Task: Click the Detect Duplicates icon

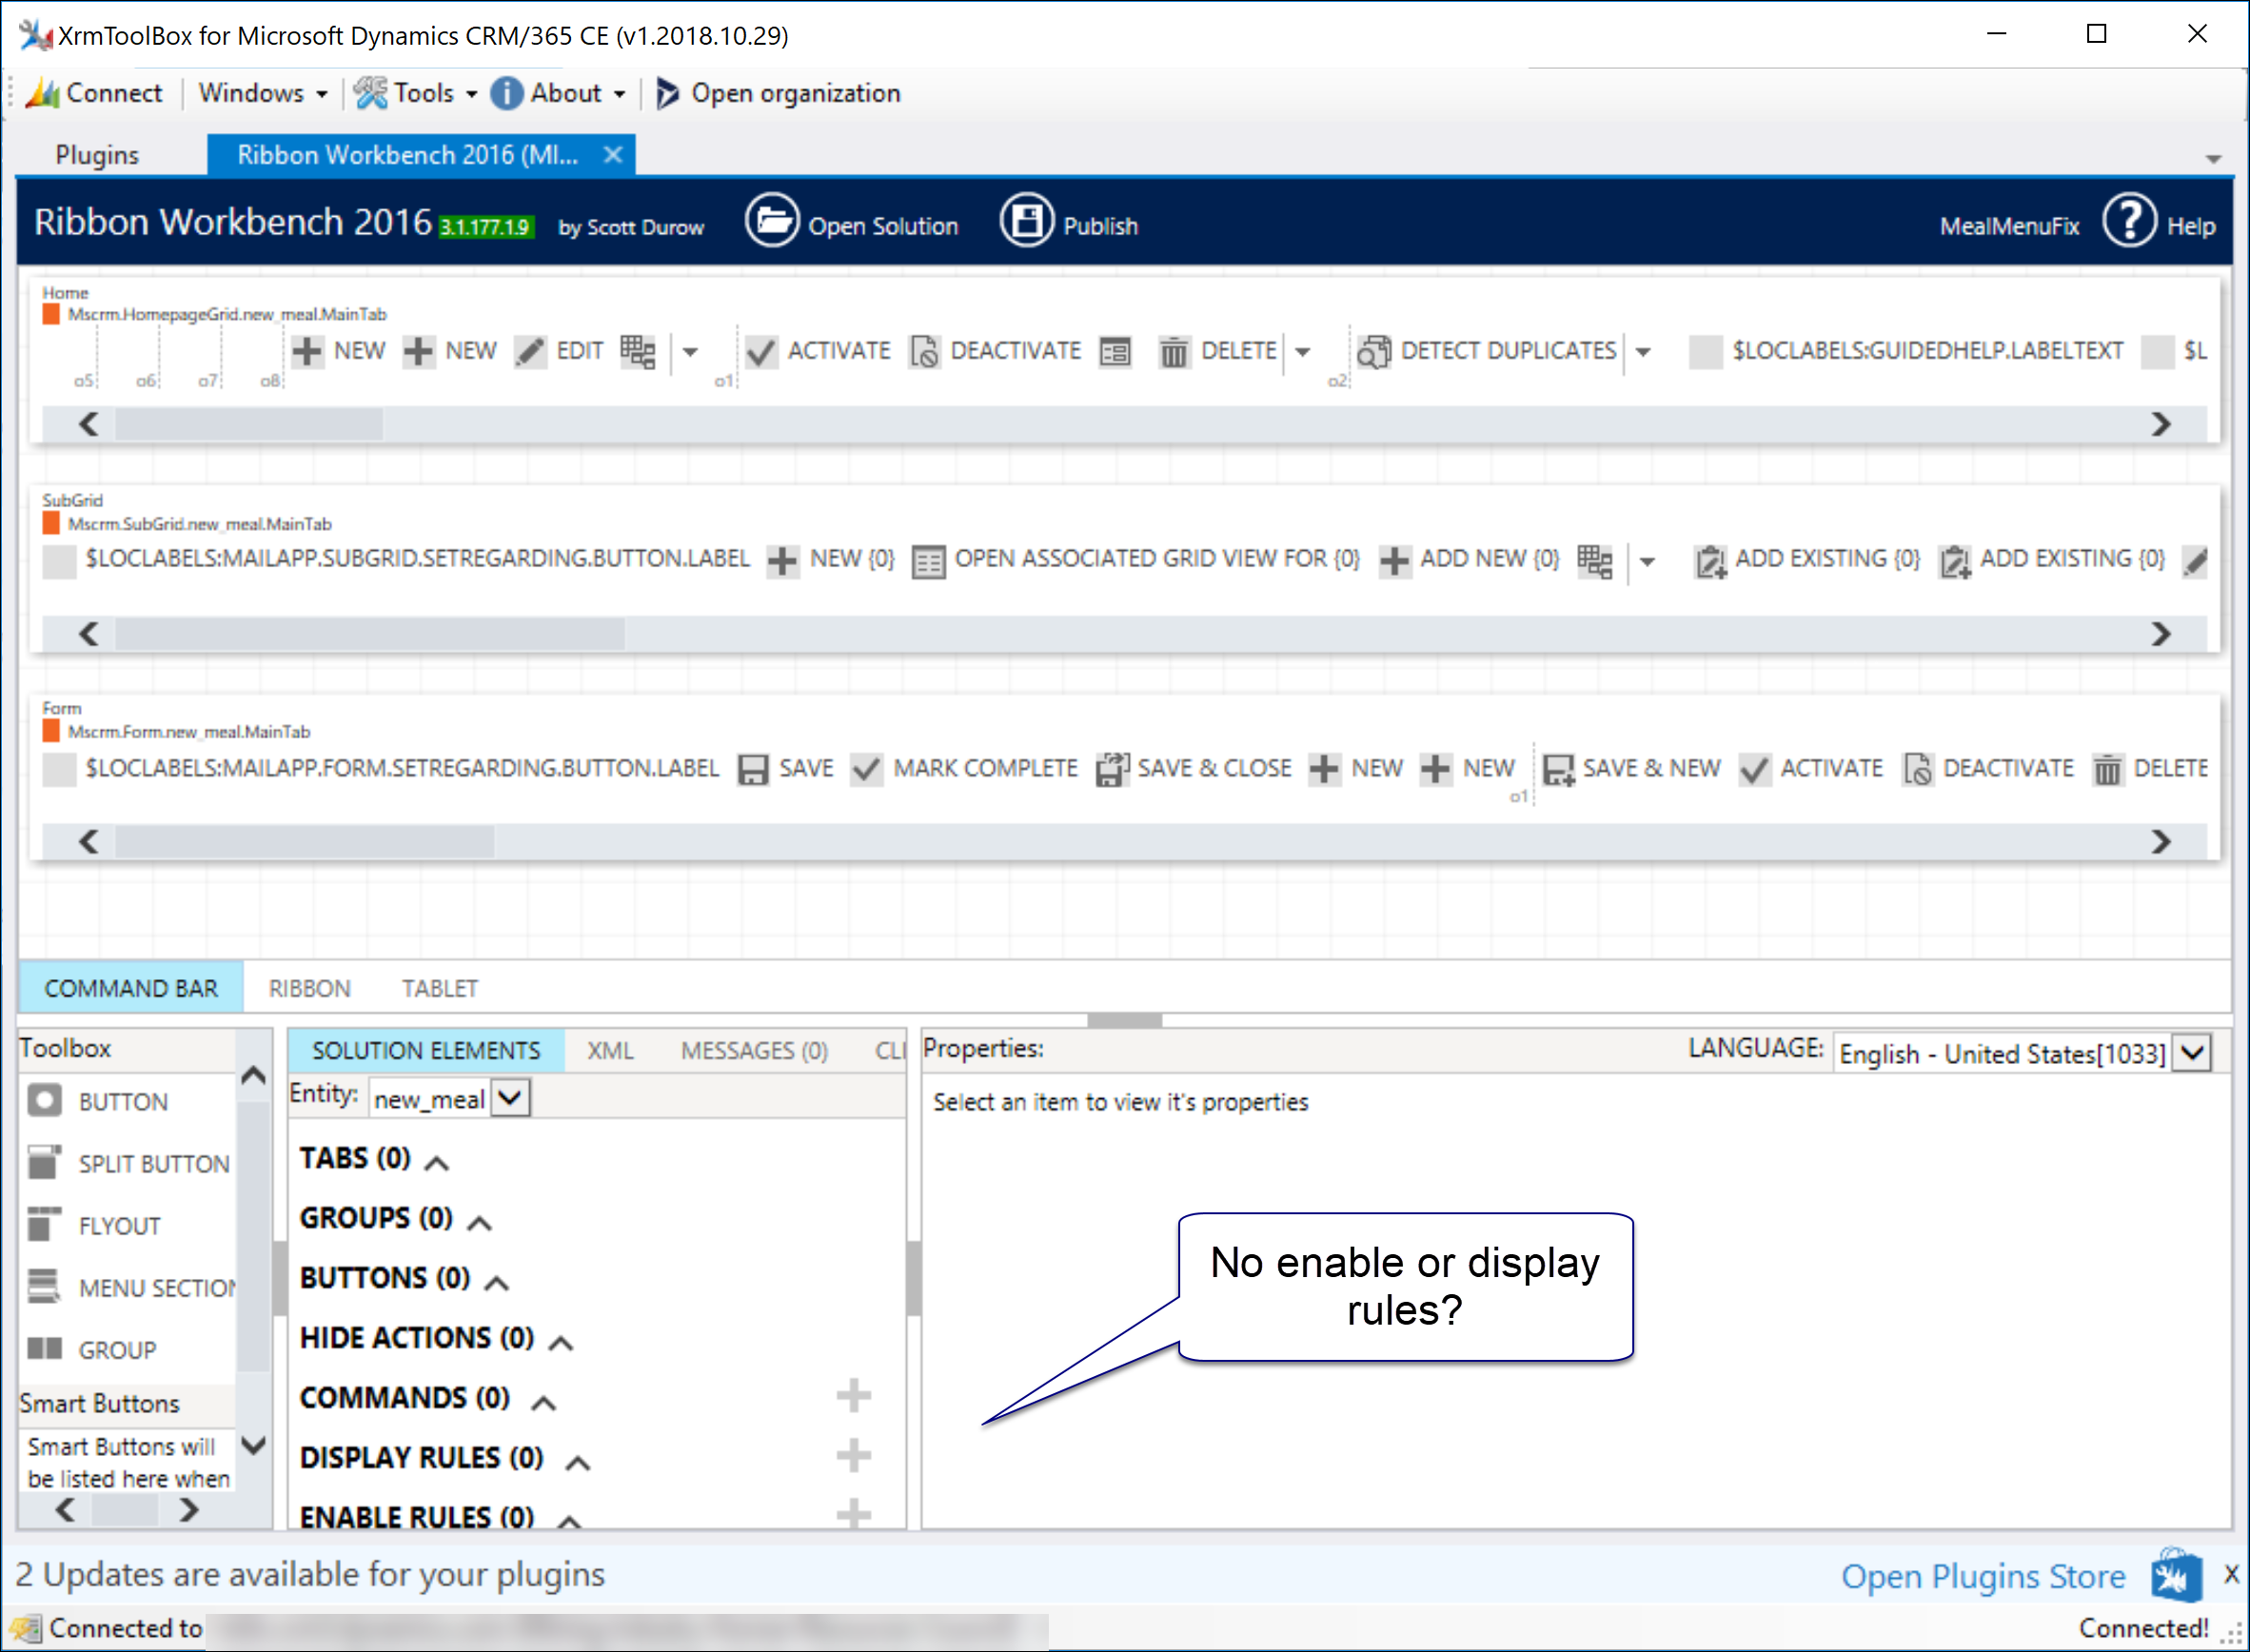Action: 1374,352
